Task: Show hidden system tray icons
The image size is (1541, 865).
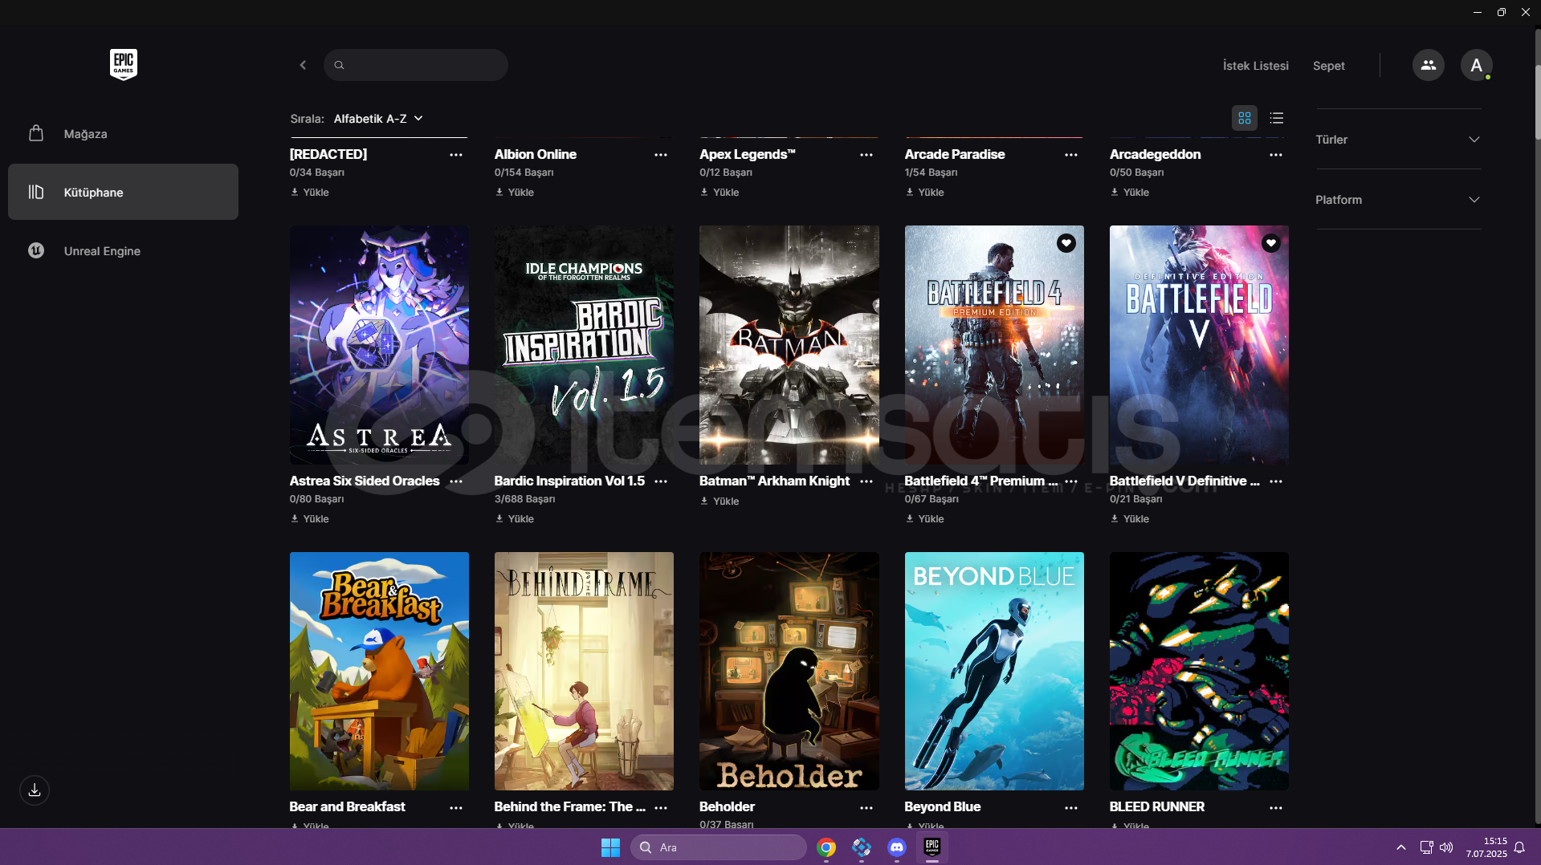Action: [1401, 847]
